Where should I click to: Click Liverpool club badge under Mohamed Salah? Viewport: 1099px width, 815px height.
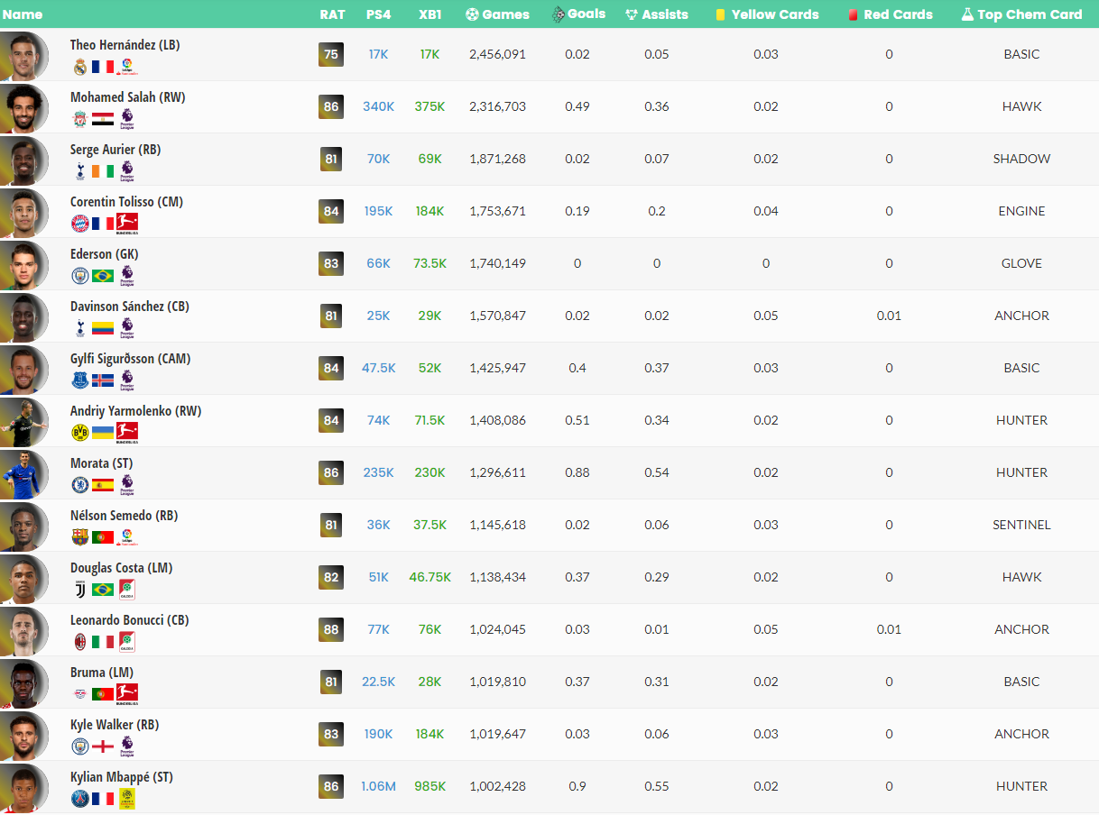coord(80,119)
